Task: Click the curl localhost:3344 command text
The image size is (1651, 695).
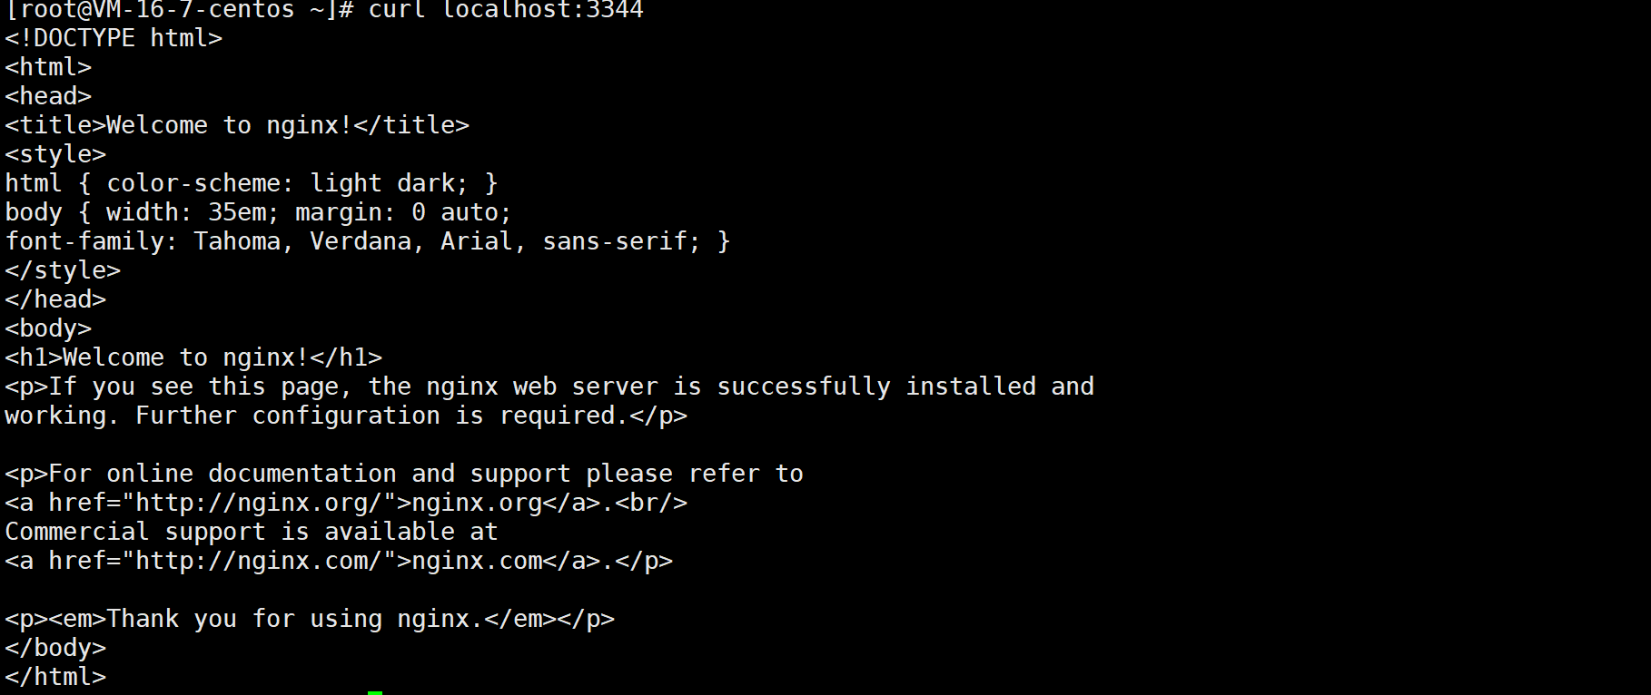Action: [506, 9]
